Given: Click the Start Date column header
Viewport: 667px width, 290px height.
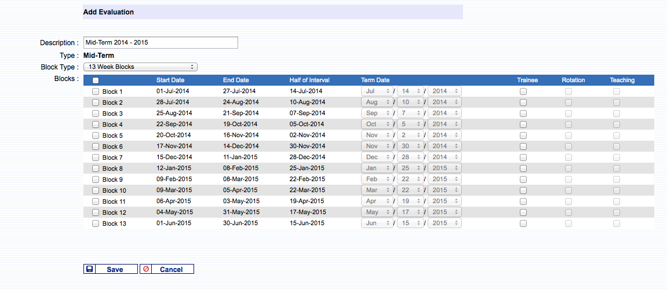Looking at the screenshot, I should pos(170,80).
